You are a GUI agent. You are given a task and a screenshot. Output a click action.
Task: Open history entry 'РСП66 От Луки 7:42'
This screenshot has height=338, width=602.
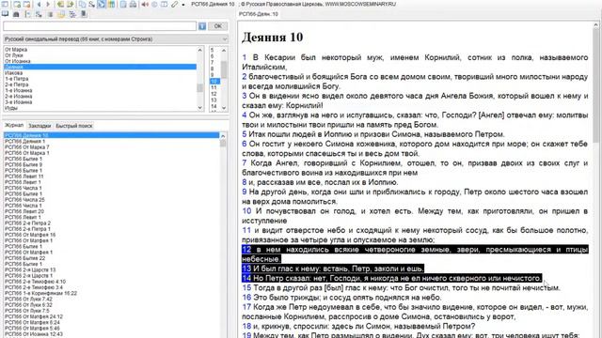coord(111,299)
